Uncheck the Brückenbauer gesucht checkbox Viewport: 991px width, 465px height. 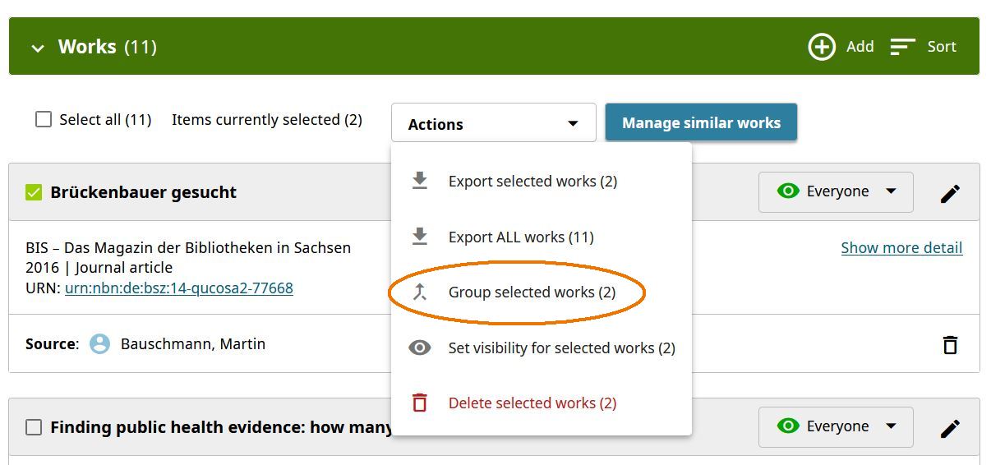pos(34,192)
